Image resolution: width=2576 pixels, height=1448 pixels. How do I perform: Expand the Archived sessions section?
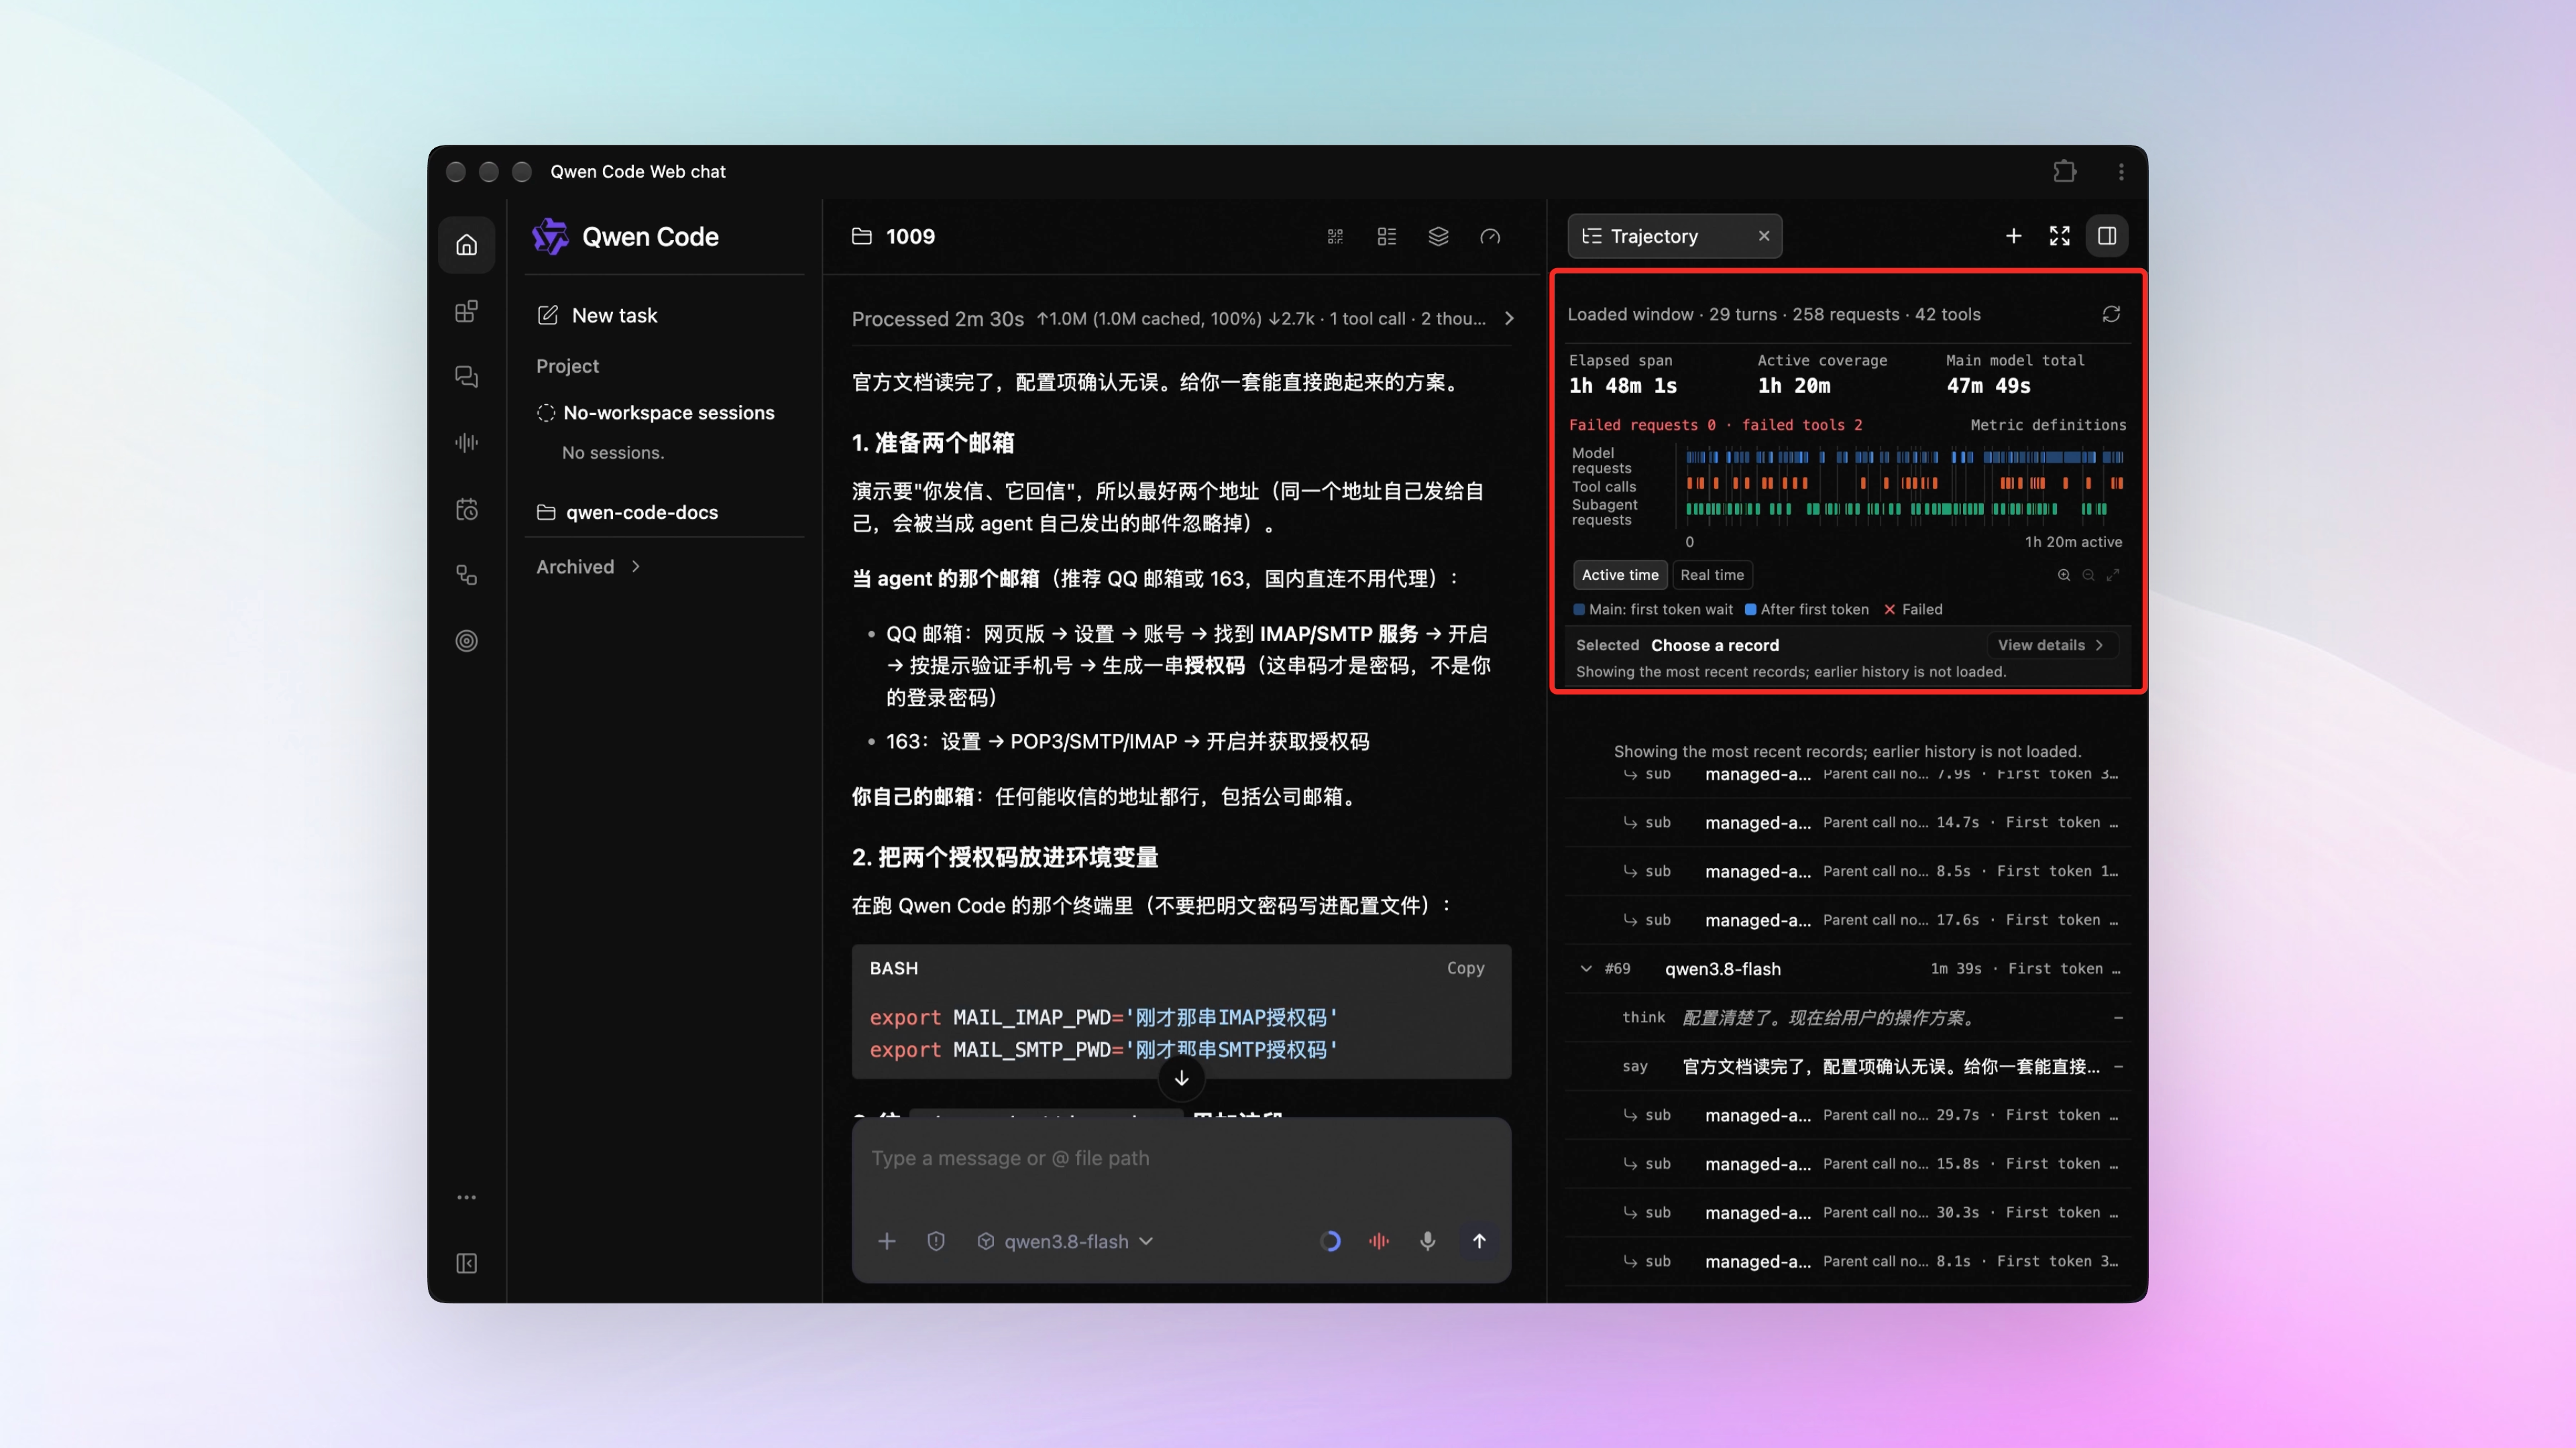point(588,566)
